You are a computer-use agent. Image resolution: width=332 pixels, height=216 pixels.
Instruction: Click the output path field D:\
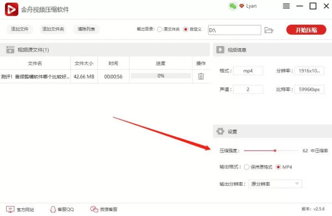coord(235,30)
